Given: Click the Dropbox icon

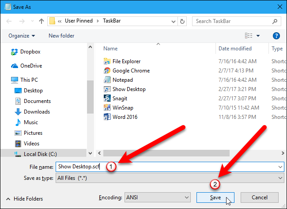Looking at the screenshot, I should point(15,52).
